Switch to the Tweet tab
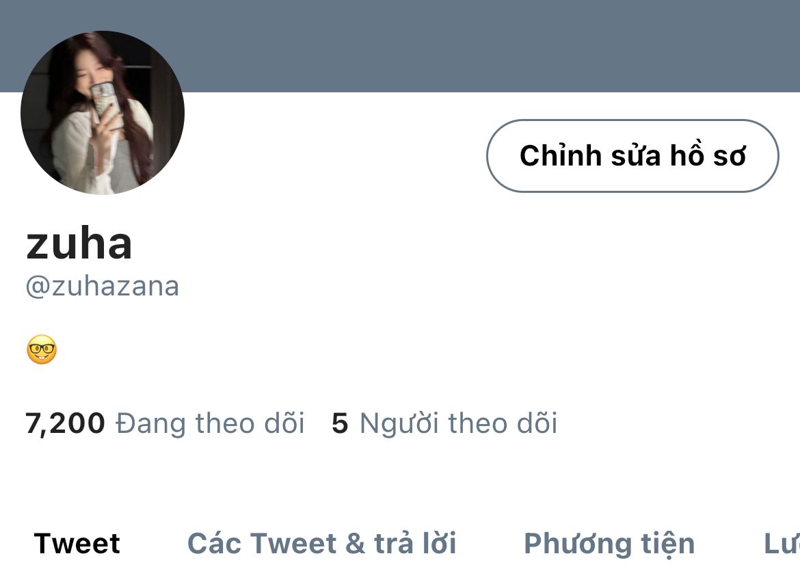The image size is (800, 582). pyautogui.click(x=77, y=543)
